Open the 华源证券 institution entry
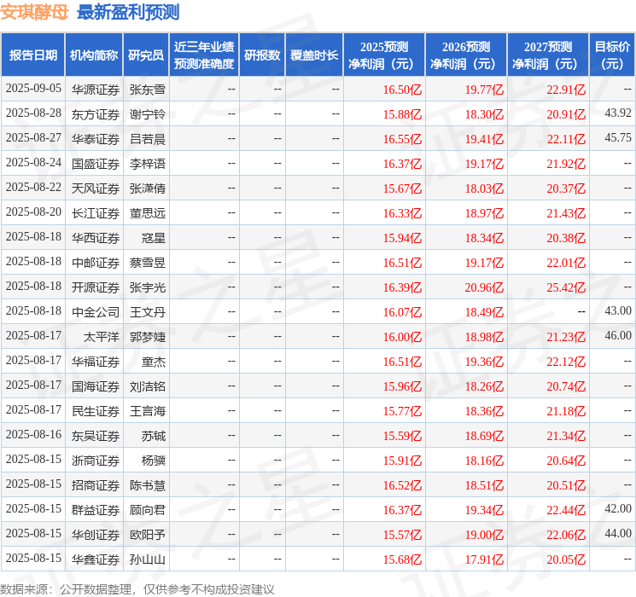Image resolution: width=636 pixels, height=597 pixels. coord(95,89)
